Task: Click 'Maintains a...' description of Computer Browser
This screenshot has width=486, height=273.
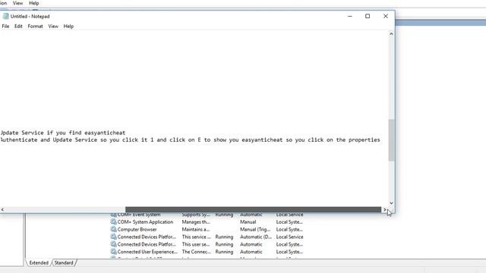Action: [x=196, y=229]
